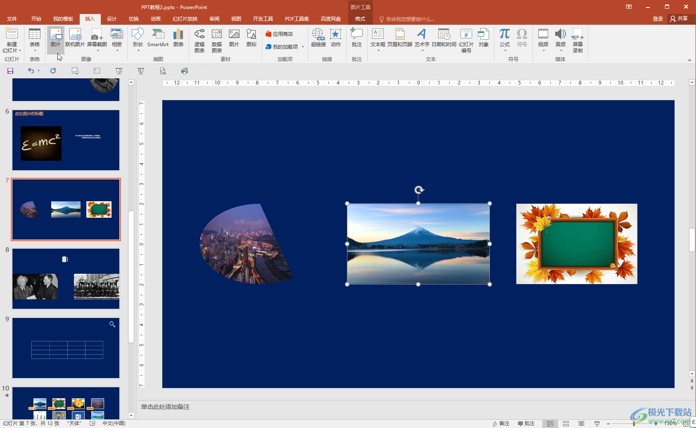Insert a table using 表格 icon
Screen dimensions: 696x428
35,38
